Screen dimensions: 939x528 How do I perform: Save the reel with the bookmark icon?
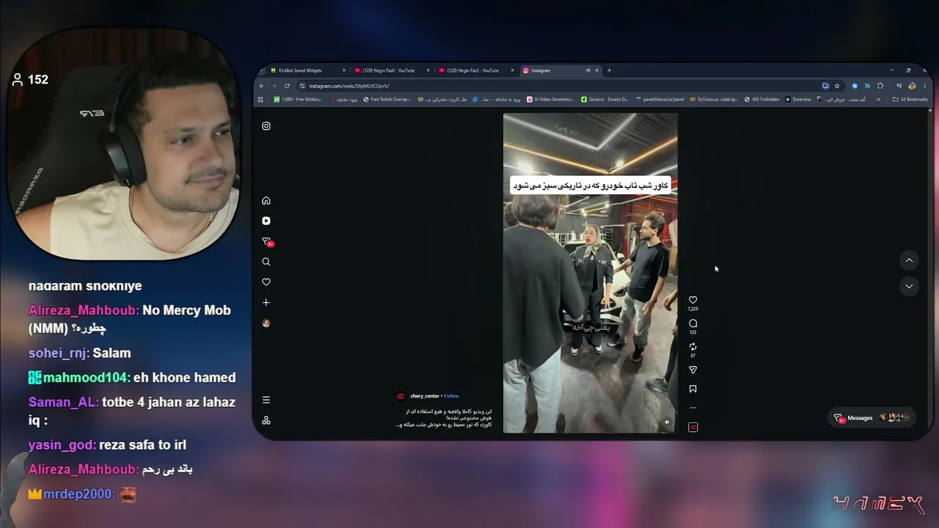point(693,389)
